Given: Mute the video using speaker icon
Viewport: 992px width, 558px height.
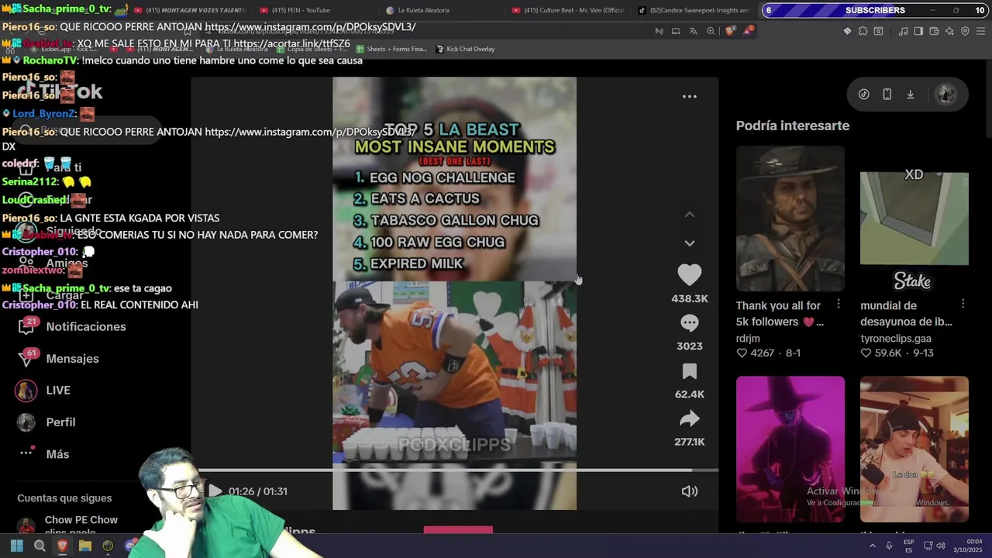Looking at the screenshot, I should tap(689, 491).
